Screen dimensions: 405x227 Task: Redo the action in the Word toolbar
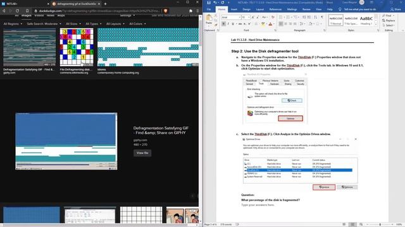[x=222, y=3]
